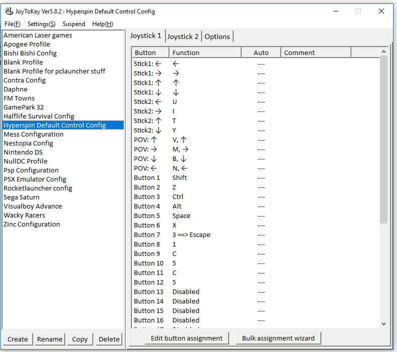Select the Rocketlauncher config profile
397x352 pixels.
[x=63, y=188]
